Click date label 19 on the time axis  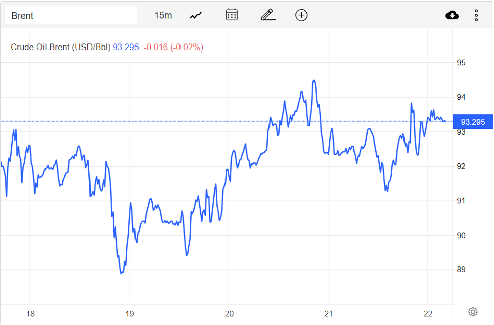(129, 314)
